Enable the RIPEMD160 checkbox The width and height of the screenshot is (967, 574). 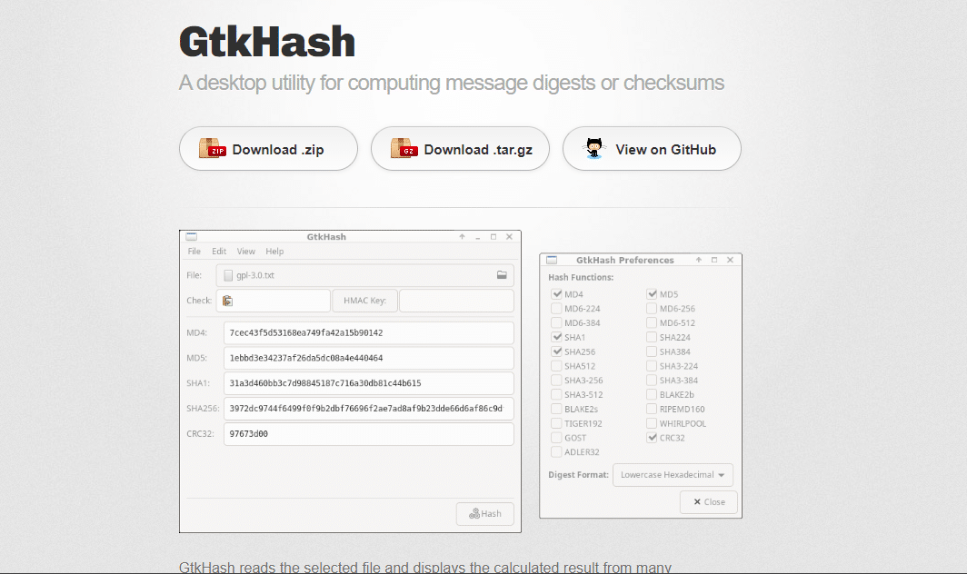(x=652, y=409)
